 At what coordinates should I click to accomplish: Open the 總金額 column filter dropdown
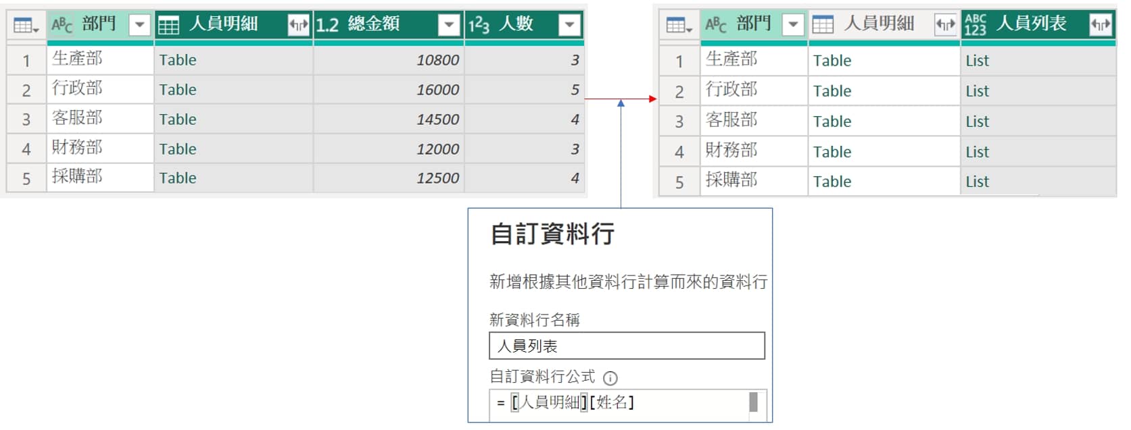[448, 26]
